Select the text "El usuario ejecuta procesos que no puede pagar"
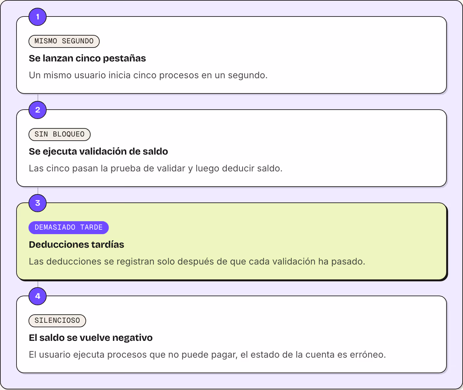The image size is (463, 390). [x=133, y=355]
